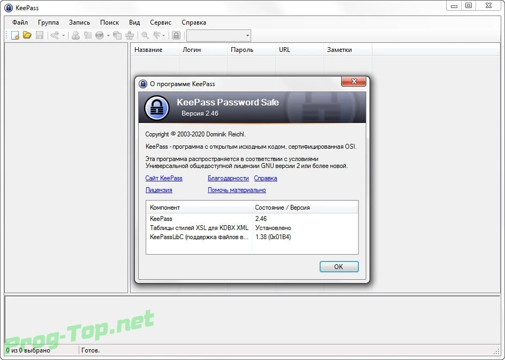Click the Установлено status cell
The height and width of the screenshot is (360, 505).
[x=273, y=228]
